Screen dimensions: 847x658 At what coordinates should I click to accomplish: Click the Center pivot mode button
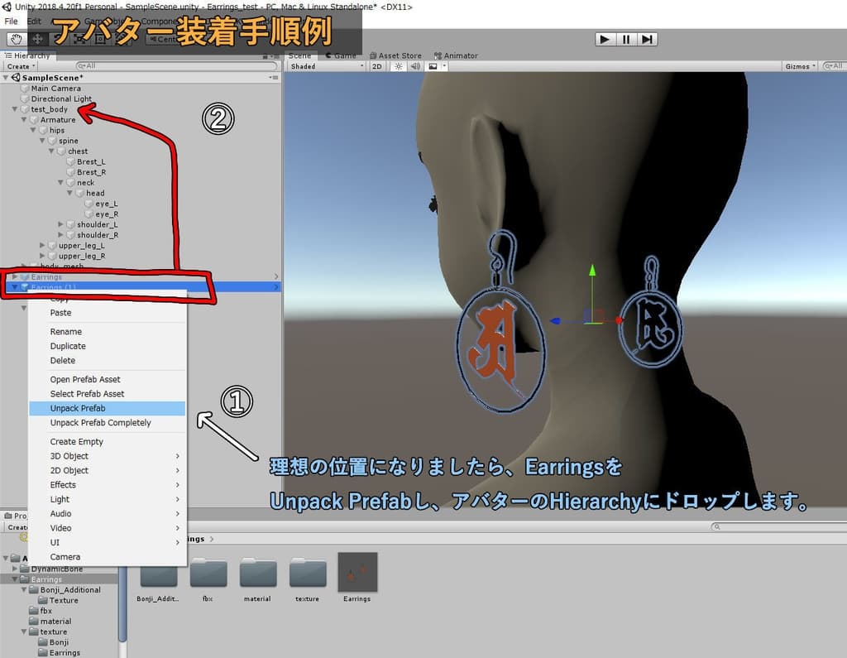(x=162, y=38)
